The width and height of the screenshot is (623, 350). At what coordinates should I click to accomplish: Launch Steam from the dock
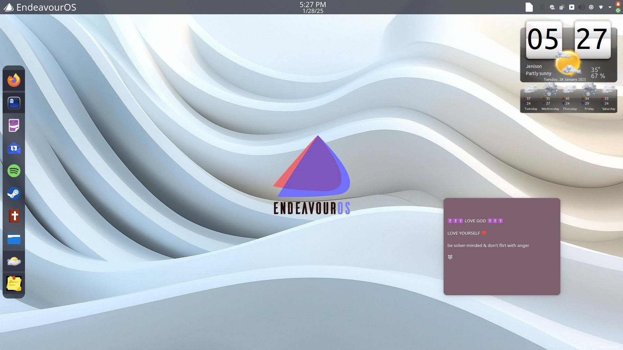(14, 193)
